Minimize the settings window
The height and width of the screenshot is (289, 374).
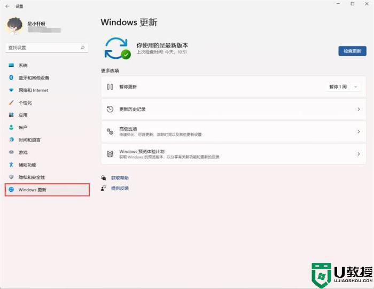click(338, 4)
